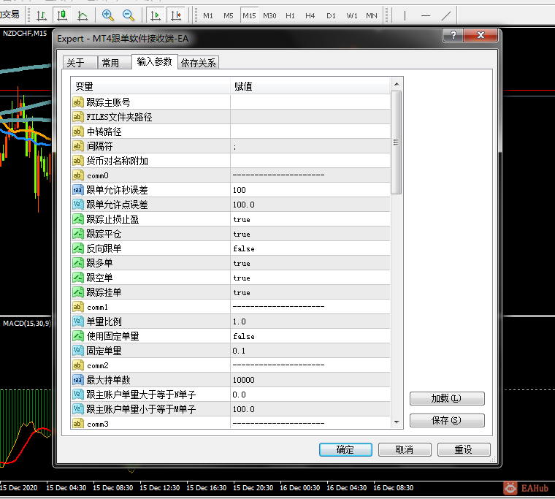Viewport: 555px width, 499px height.
Task: Switch timeframe to W1
Action: point(351,15)
